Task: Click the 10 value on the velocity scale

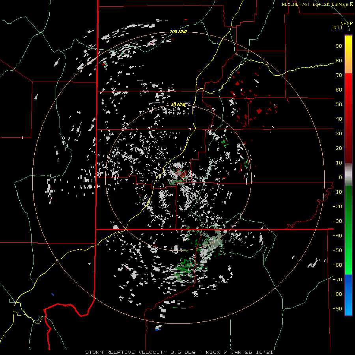Action: click(x=339, y=163)
